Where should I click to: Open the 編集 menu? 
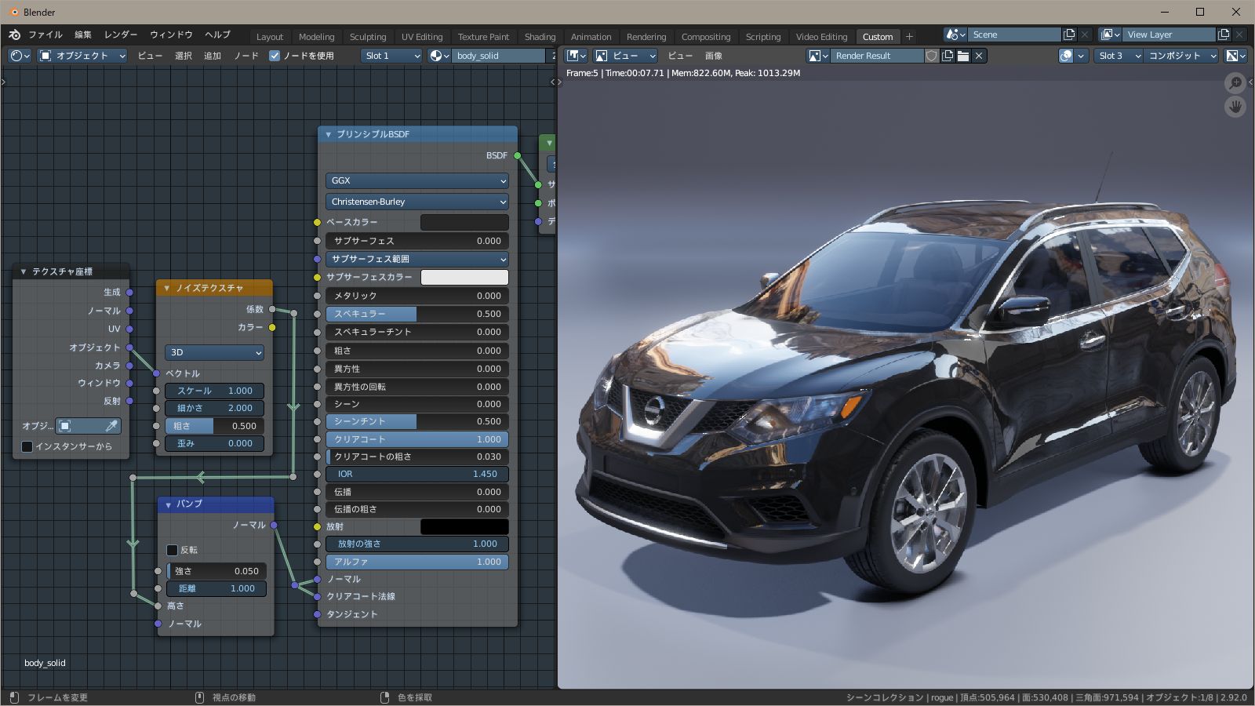point(83,35)
